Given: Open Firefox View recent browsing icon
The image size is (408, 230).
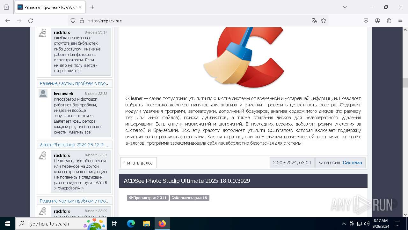Looking at the screenshot, I should pyautogui.click(x=6, y=7).
